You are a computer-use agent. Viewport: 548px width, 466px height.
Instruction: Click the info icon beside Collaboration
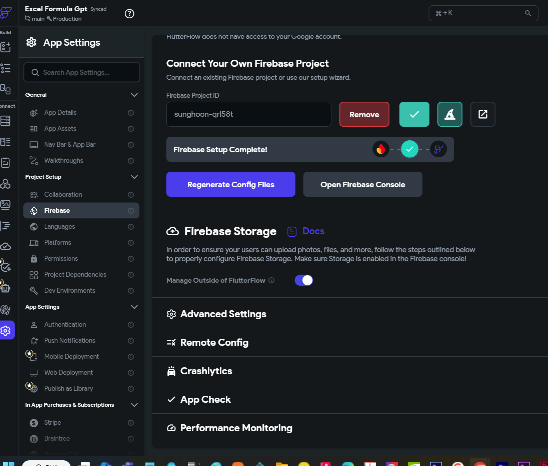coord(131,195)
